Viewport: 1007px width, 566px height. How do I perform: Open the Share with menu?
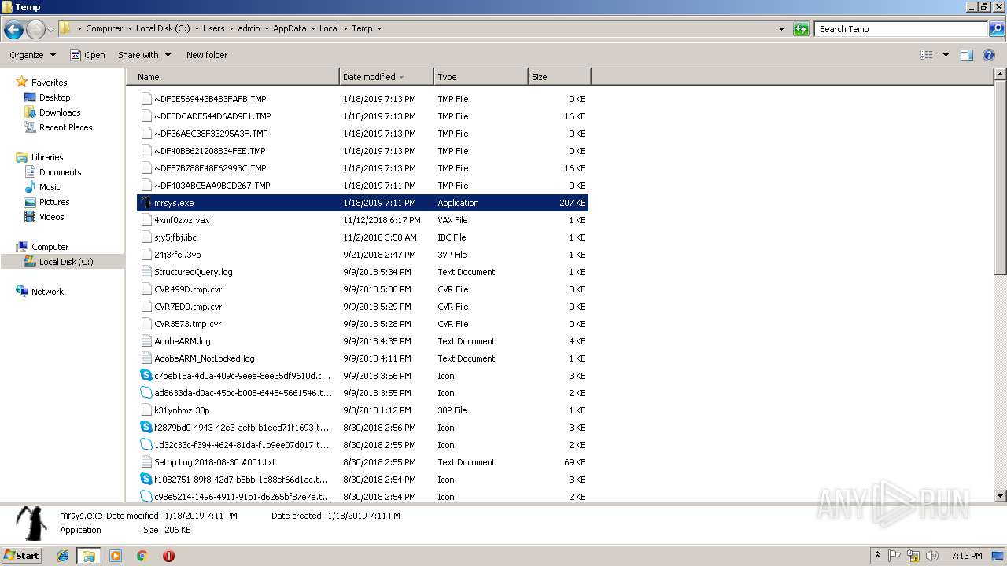(144, 55)
